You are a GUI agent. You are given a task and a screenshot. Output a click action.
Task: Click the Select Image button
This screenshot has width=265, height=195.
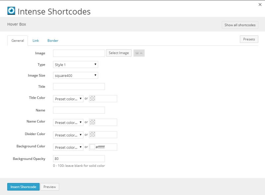[119, 53]
